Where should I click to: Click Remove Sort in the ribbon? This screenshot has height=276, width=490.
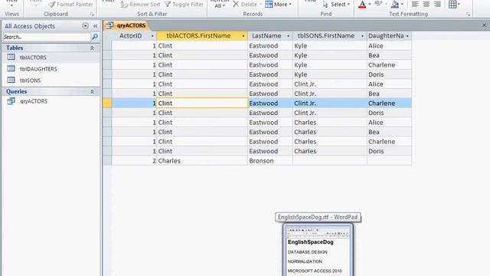coord(141,5)
